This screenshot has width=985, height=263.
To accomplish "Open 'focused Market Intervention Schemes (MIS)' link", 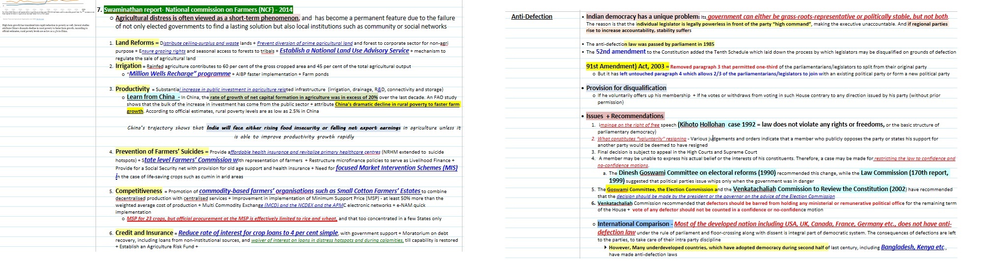I will tap(396, 168).
